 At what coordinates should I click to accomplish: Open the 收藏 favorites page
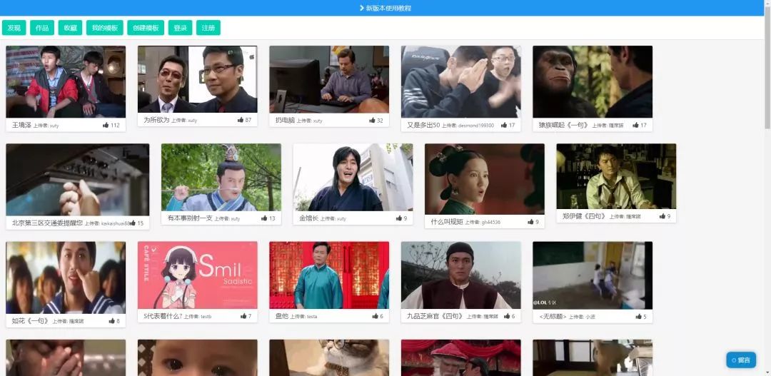[x=70, y=28]
